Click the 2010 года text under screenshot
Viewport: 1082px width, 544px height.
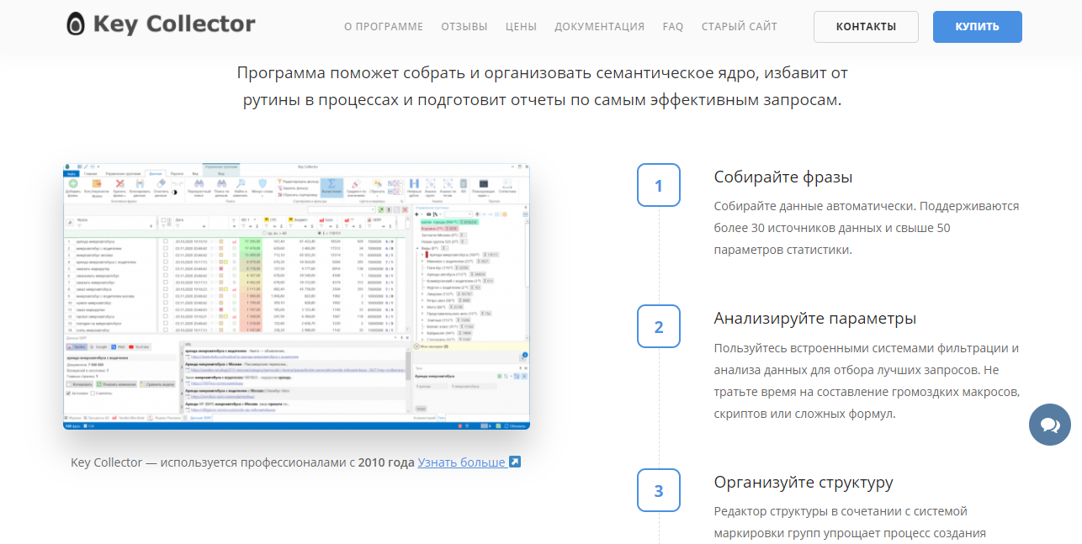pos(386,462)
